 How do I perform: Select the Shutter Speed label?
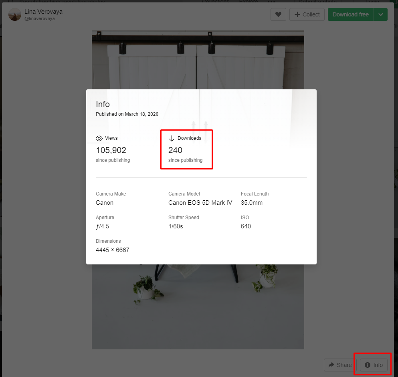pyautogui.click(x=184, y=218)
